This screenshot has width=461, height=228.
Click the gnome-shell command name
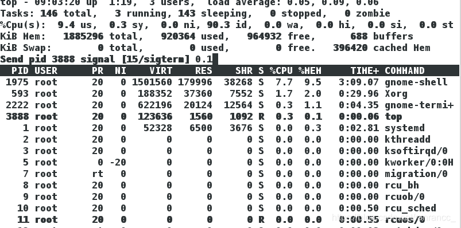tap(416, 82)
